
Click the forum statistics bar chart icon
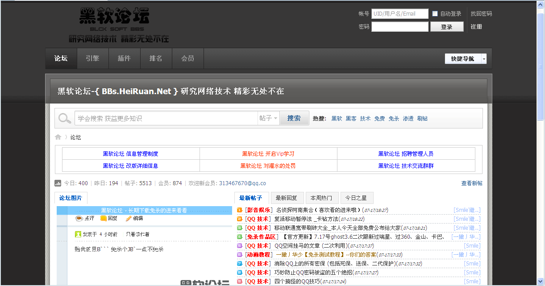58,183
